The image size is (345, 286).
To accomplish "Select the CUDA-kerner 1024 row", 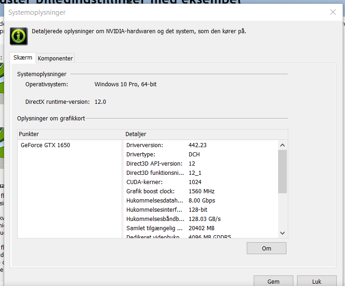I will 201,182.
